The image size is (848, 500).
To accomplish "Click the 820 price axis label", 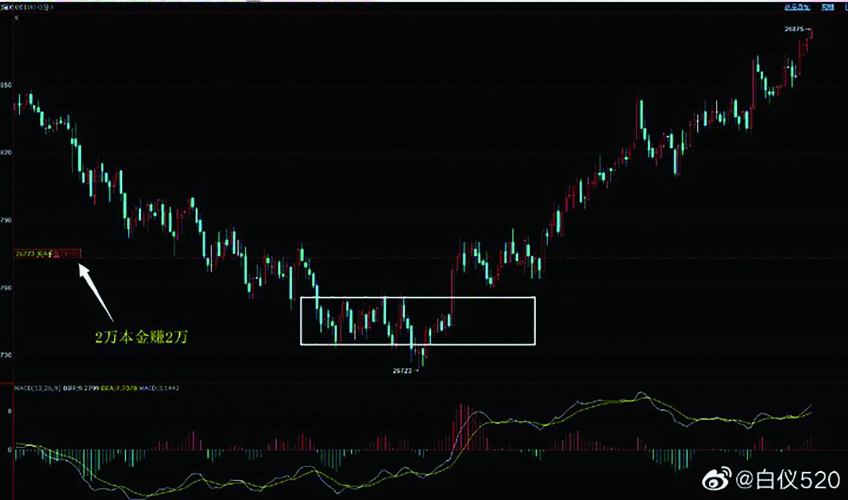I will 5,153.
